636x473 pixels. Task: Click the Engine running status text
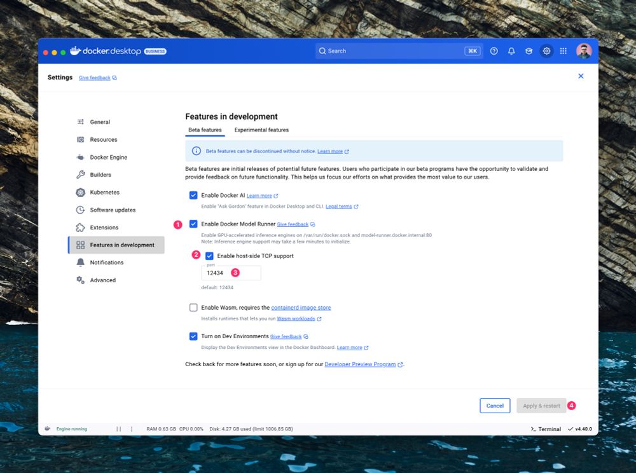pyautogui.click(x=72, y=429)
